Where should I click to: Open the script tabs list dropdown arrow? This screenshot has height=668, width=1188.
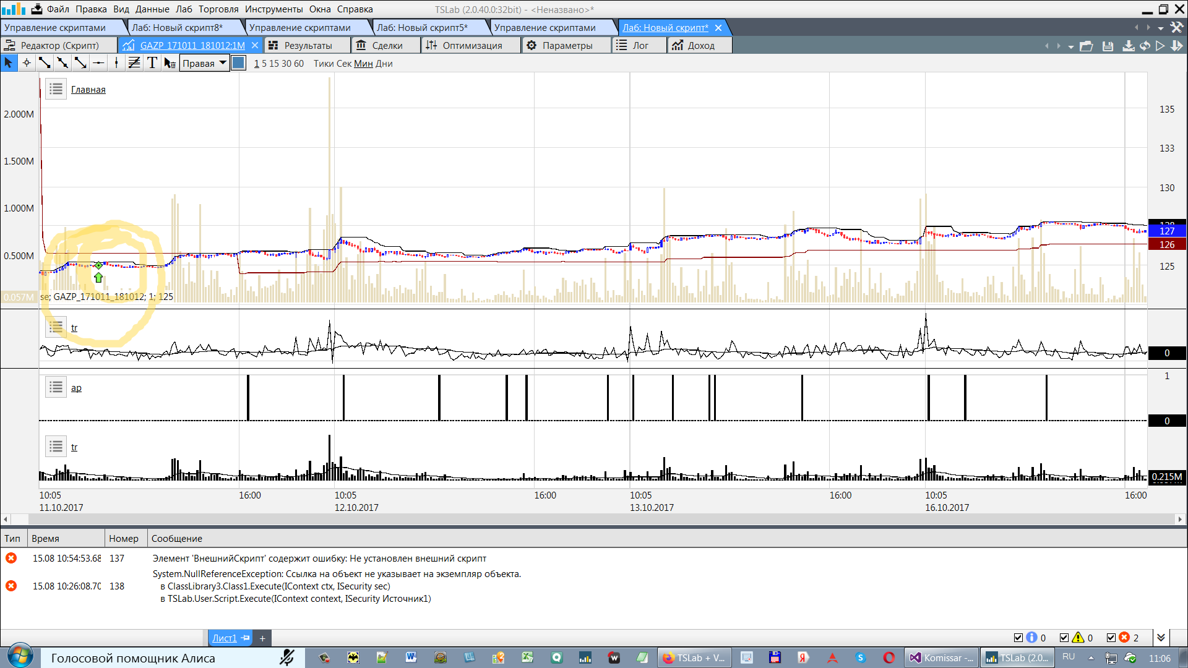1161,28
